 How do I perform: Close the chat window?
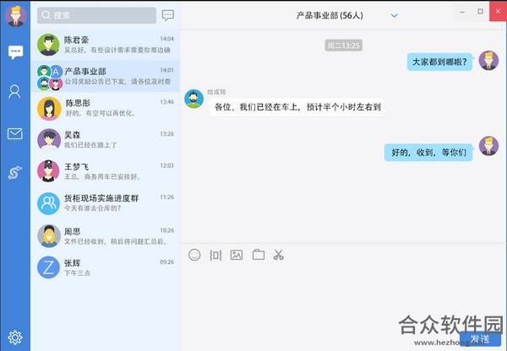coord(498,11)
